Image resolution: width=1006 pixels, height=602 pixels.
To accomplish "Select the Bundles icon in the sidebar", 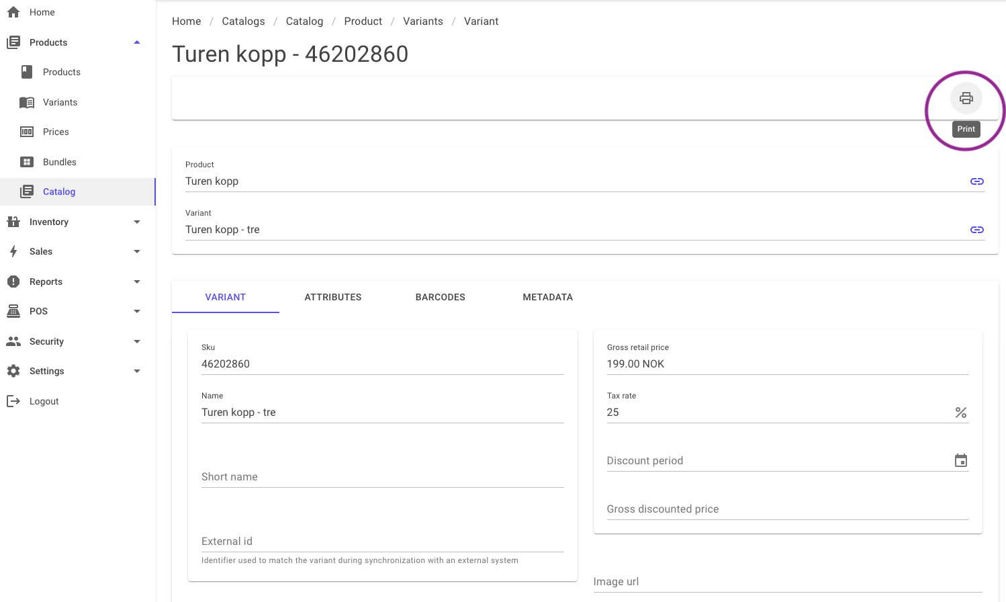I will (x=27, y=162).
